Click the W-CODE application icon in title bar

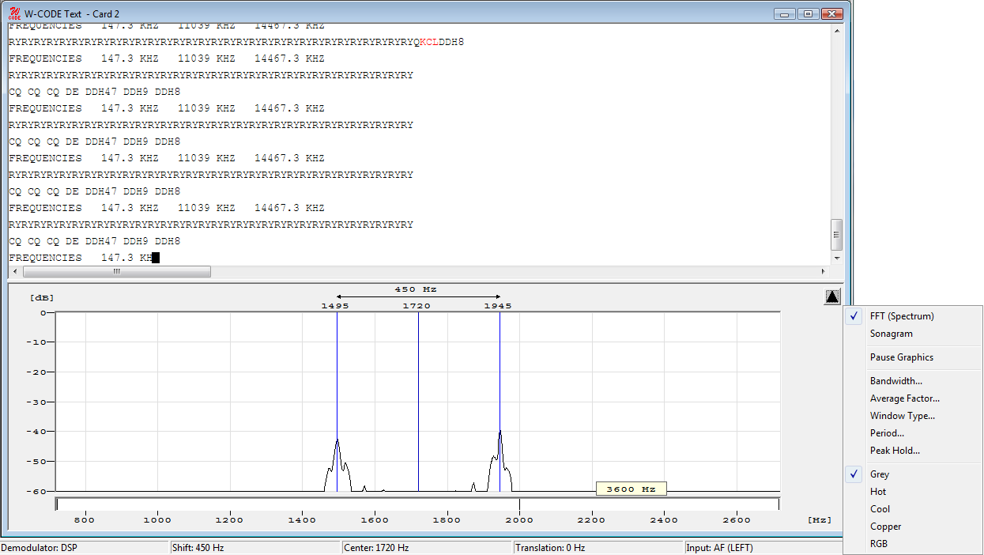(x=14, y=13)
